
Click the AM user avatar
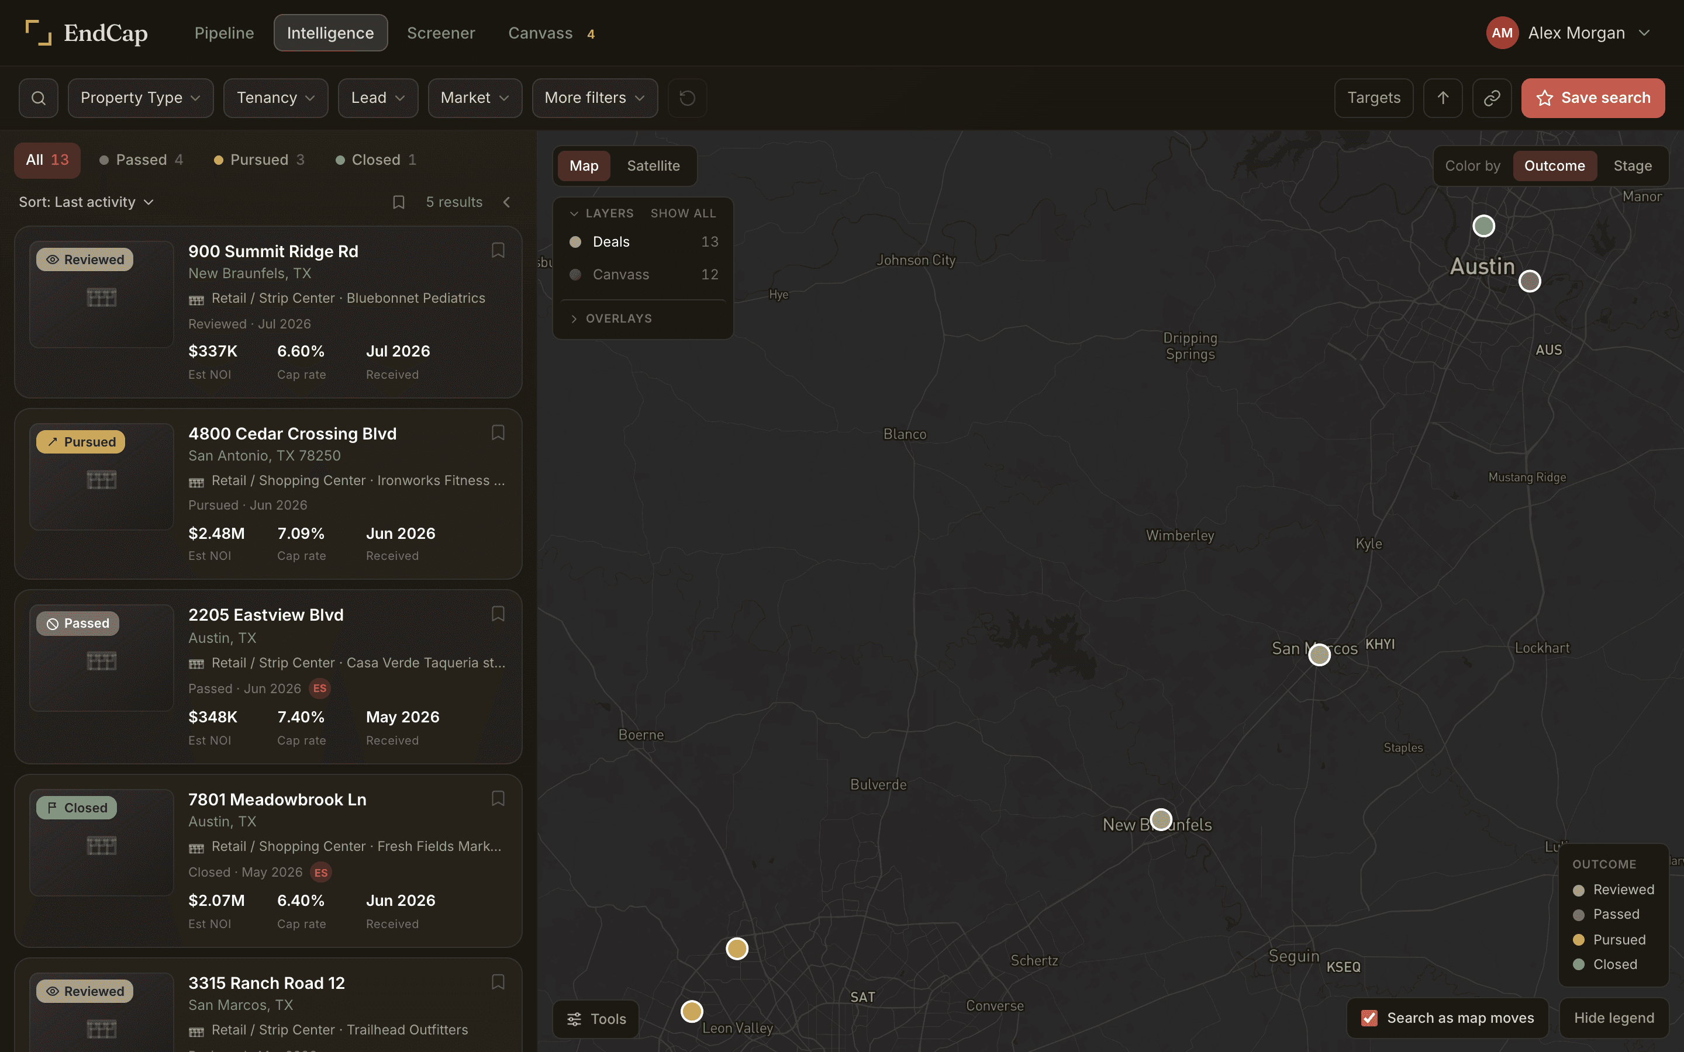pos(1502,33)
